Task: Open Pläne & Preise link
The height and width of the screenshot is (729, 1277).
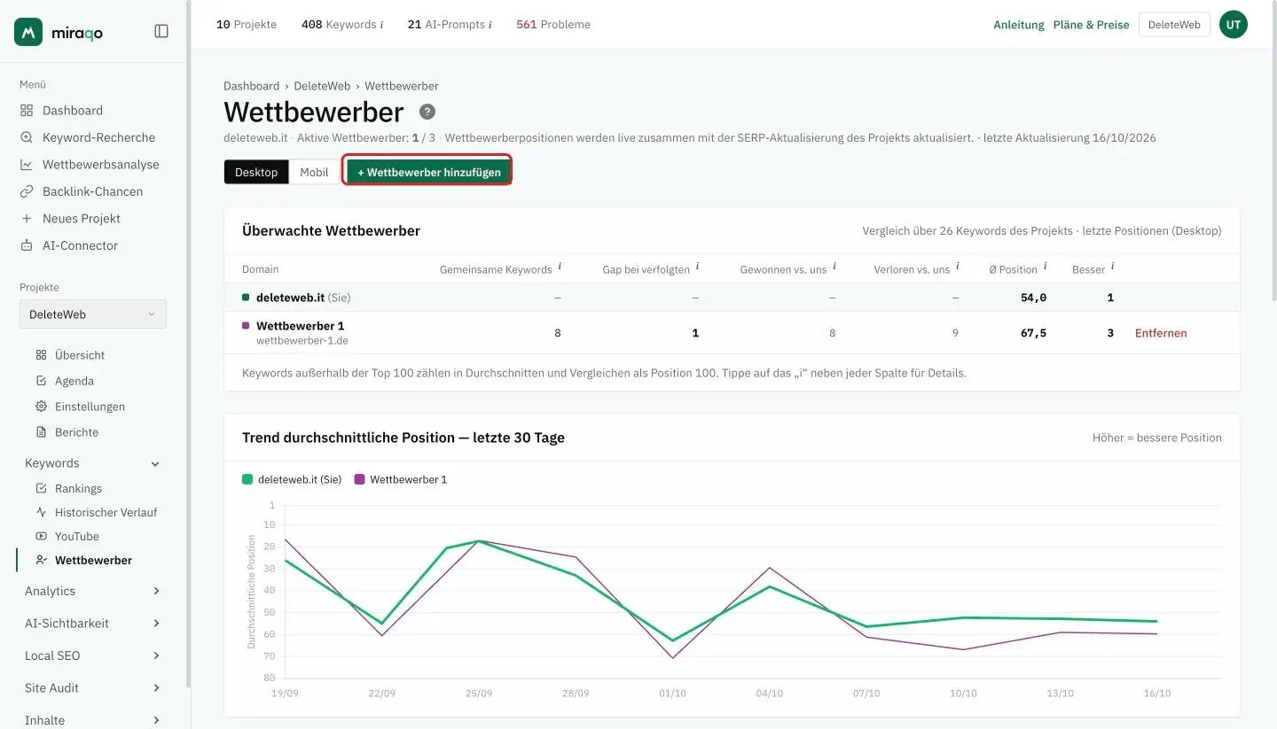Action: [x=1092, y=25]
